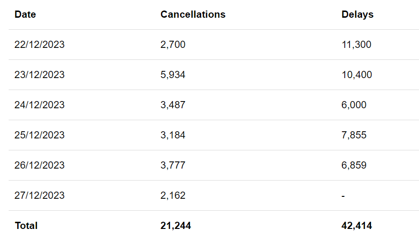The height and width of the screenshot is (239, 419).
Task: Click the Delays column header
Action: point(357,14)
